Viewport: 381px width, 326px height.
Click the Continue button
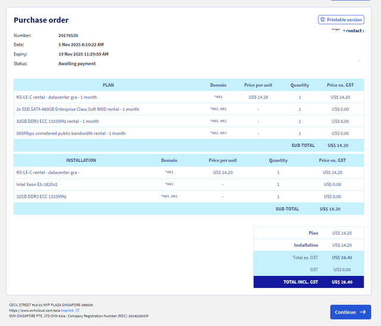click(x=351, y=312)
